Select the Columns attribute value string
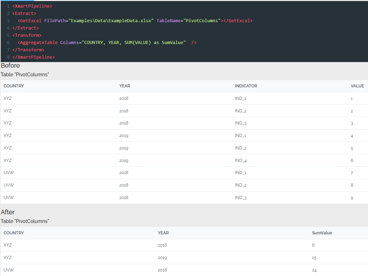 click(134, 42)
